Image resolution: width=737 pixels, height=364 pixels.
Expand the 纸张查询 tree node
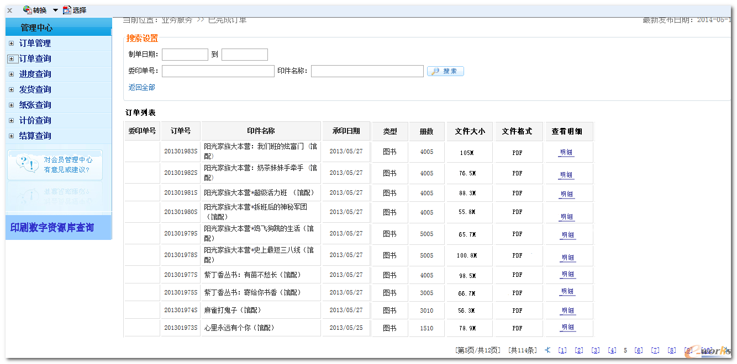coord(11,105)
